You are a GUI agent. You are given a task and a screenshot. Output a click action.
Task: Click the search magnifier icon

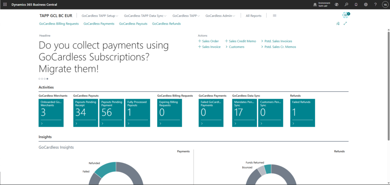tap(346, 5)
